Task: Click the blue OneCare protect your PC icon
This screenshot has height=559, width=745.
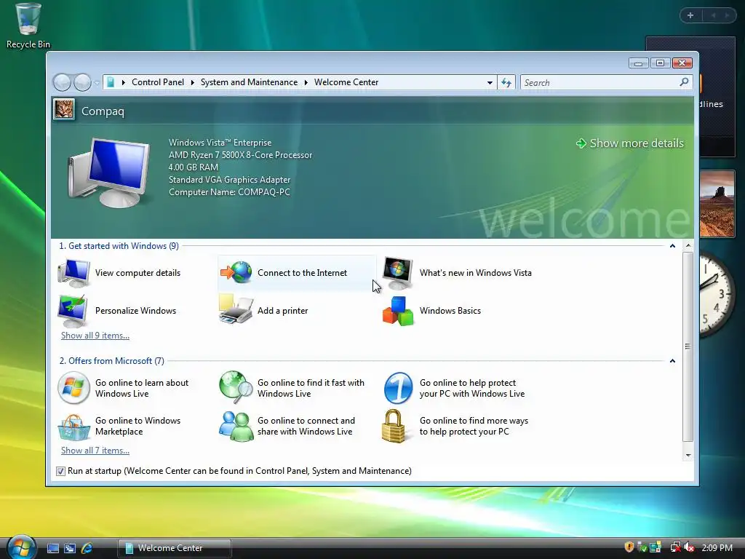Action: click(398, 388)
